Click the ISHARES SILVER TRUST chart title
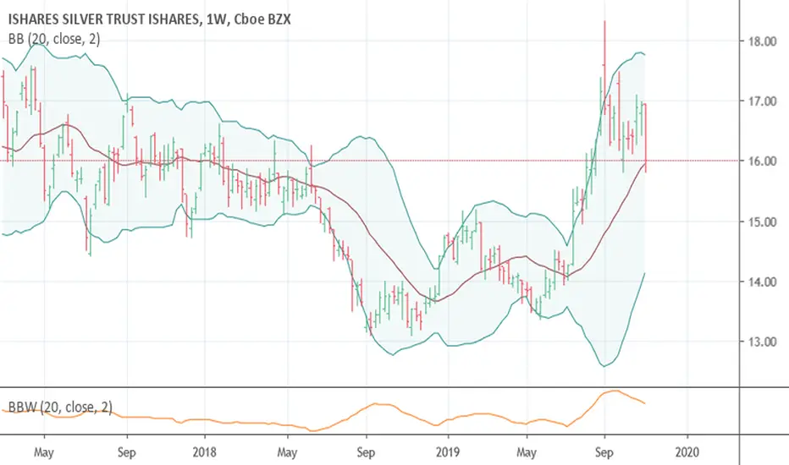Screen dimensions: 789x465 pyautogui.click(x=150, y=19)
